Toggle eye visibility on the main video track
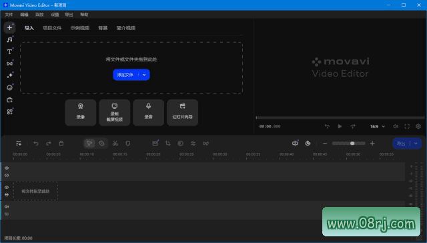427x243 pixels. coord(7,188)
